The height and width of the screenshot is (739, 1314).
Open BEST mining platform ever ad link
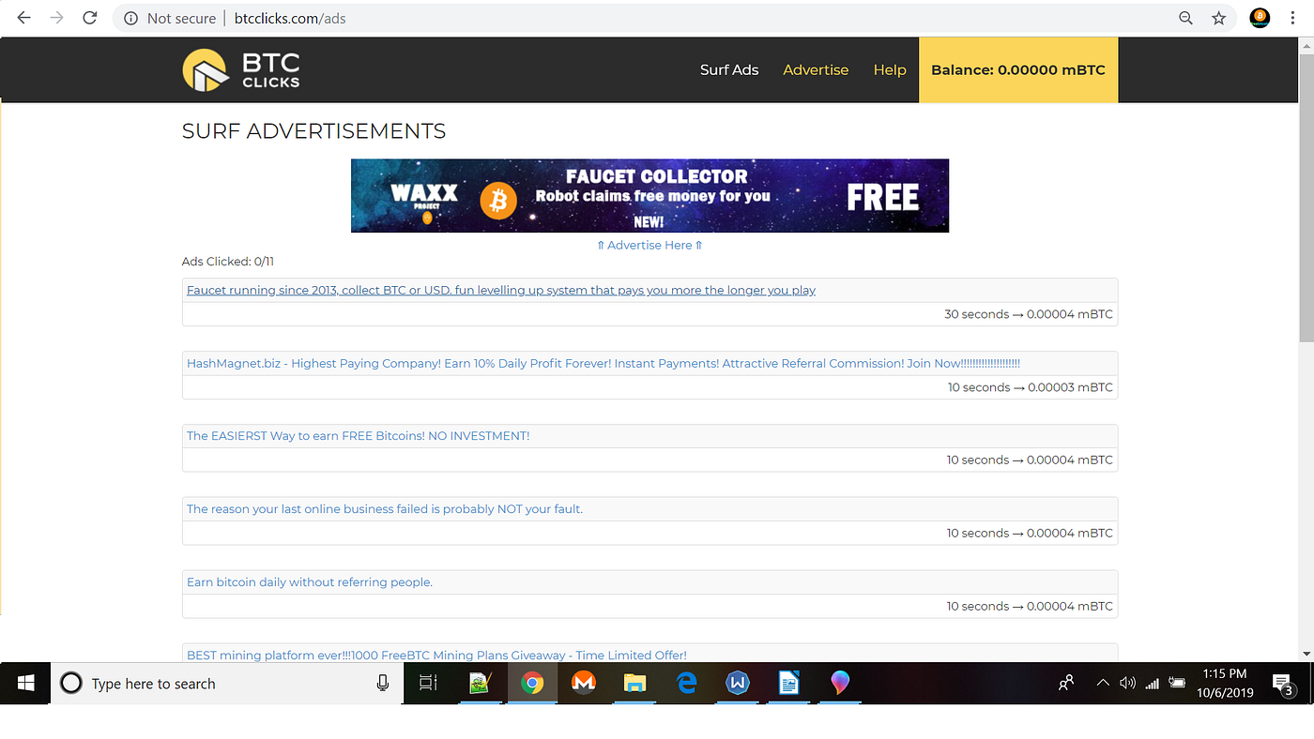coord(436,655)
